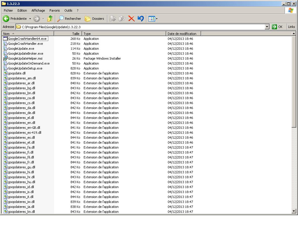Open the ? help menu

(x=77, y=10)
